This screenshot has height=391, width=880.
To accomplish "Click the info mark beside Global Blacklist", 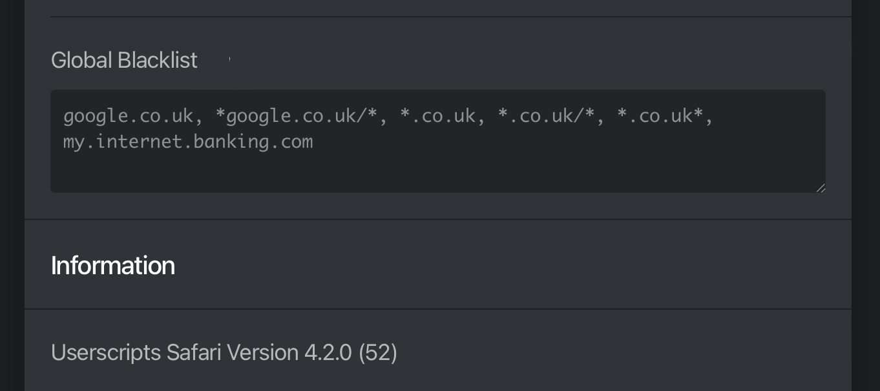I will [229, 59].
